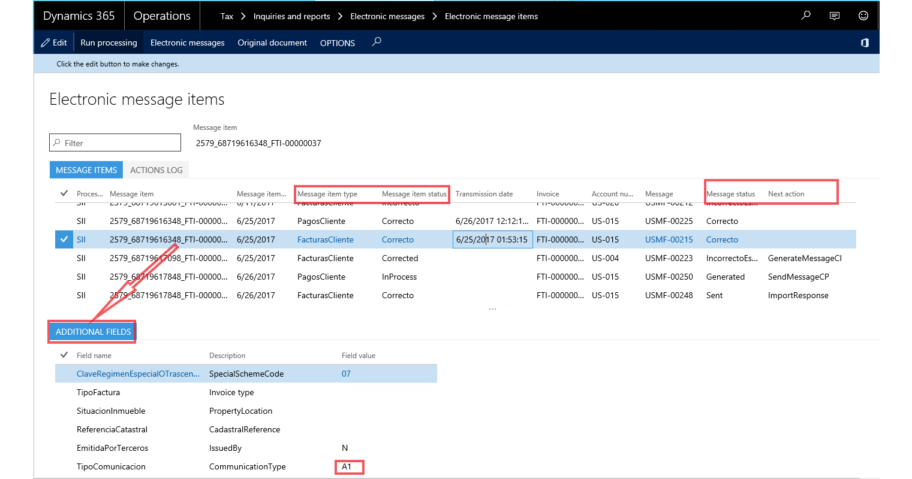Go to the Inquiries and reports breadcrumb
The width and height of the screenshot is (912, 479).
291,16
